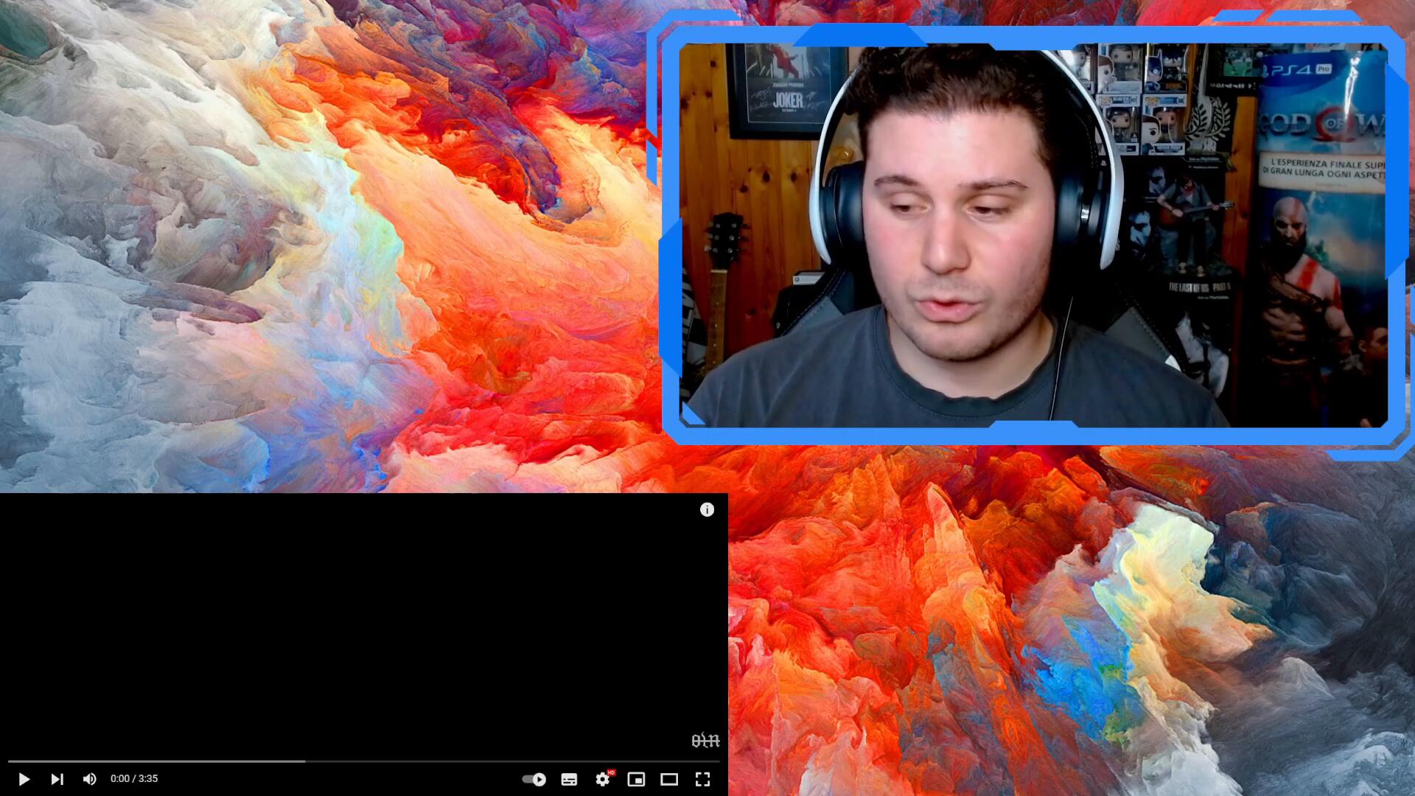Click the channel watermark logo

705,740
